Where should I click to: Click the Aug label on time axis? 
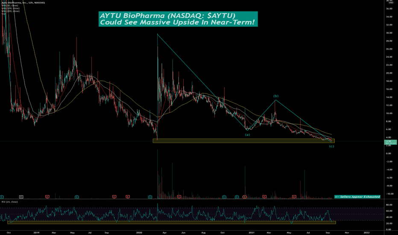coord(203,232)
